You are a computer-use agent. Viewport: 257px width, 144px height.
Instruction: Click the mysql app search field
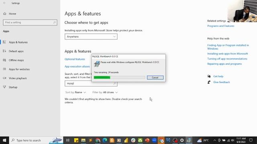[x=91, y=84]
